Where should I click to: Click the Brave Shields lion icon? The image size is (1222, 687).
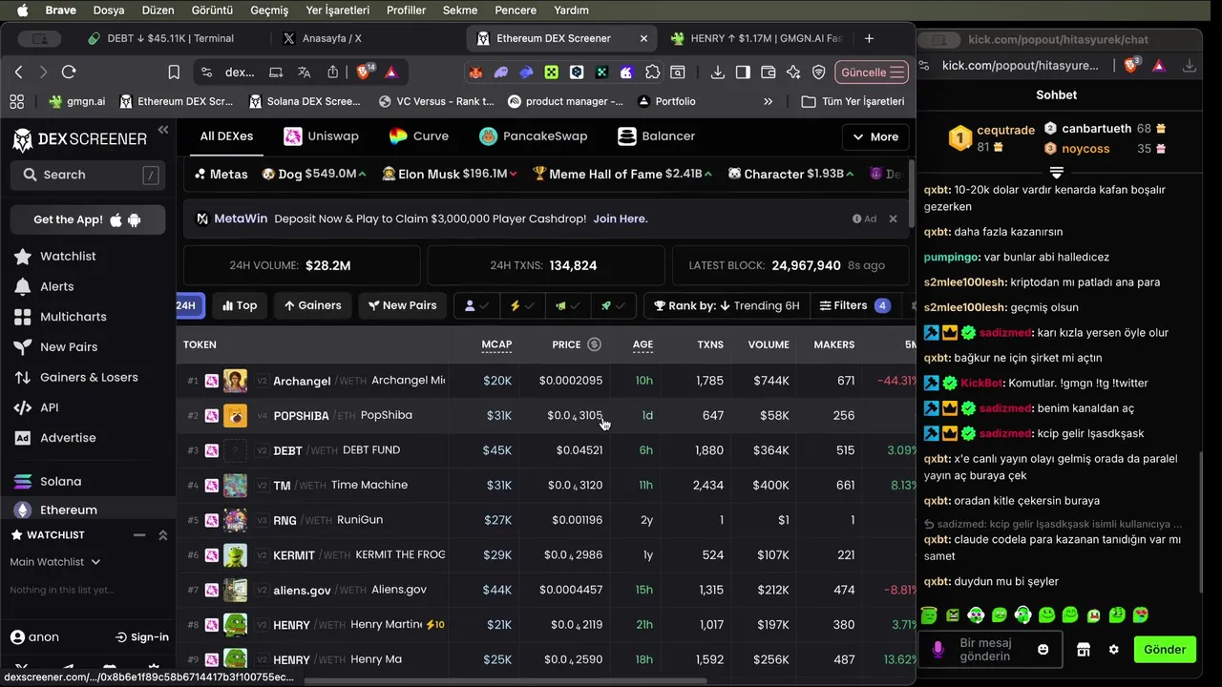[365, 72]
